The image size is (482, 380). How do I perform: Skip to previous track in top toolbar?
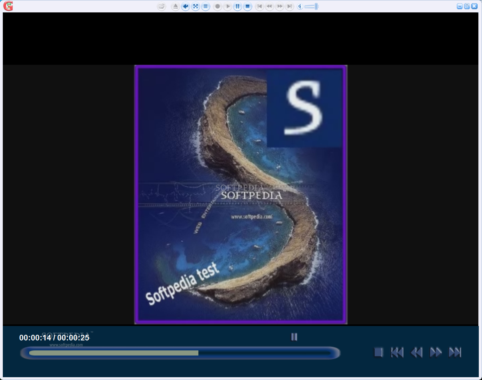[x=260, y=6]
